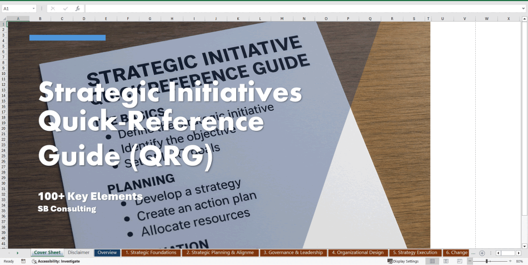Screen dimensions: 528x265
Task: Open the 4. Organizational Design tab
Action: (x=357, y=253)
